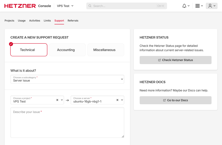Select the Technical request type
Image resolution: width=222 pixels, height=145 pixels.
(x=29, y=50)
